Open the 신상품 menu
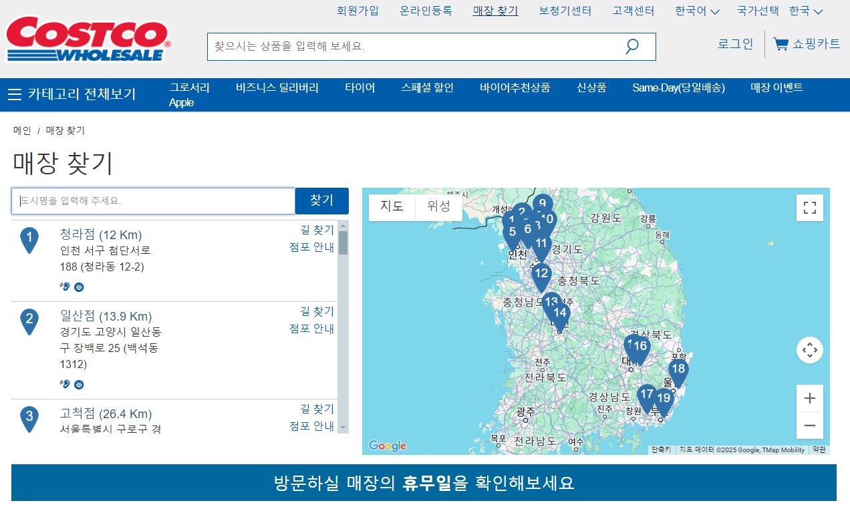The width and height of the screenshot is (850, 511). [591, 88]
